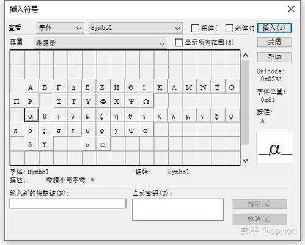Image resolution: width=305 pixels, height=245 pixels.
Task: Click the 指定(A) assign button
Action: [260, 204]
